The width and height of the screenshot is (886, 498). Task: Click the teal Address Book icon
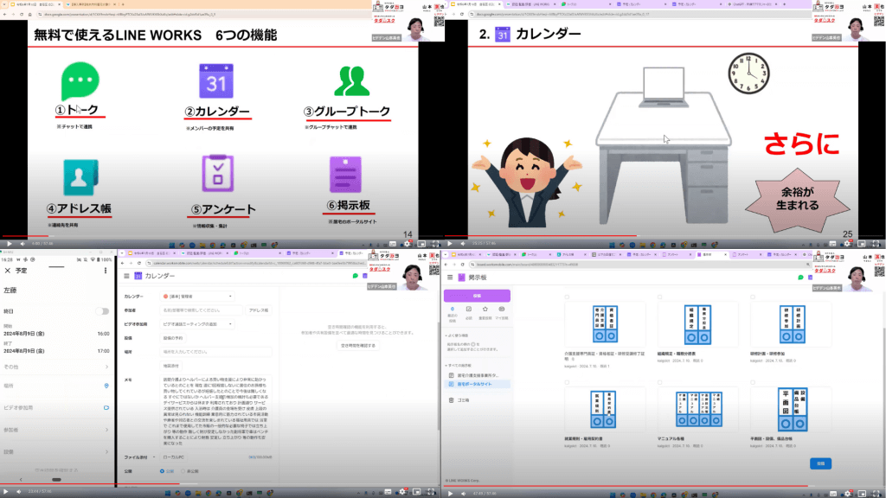pyautogui.click(x=74, y=177)
